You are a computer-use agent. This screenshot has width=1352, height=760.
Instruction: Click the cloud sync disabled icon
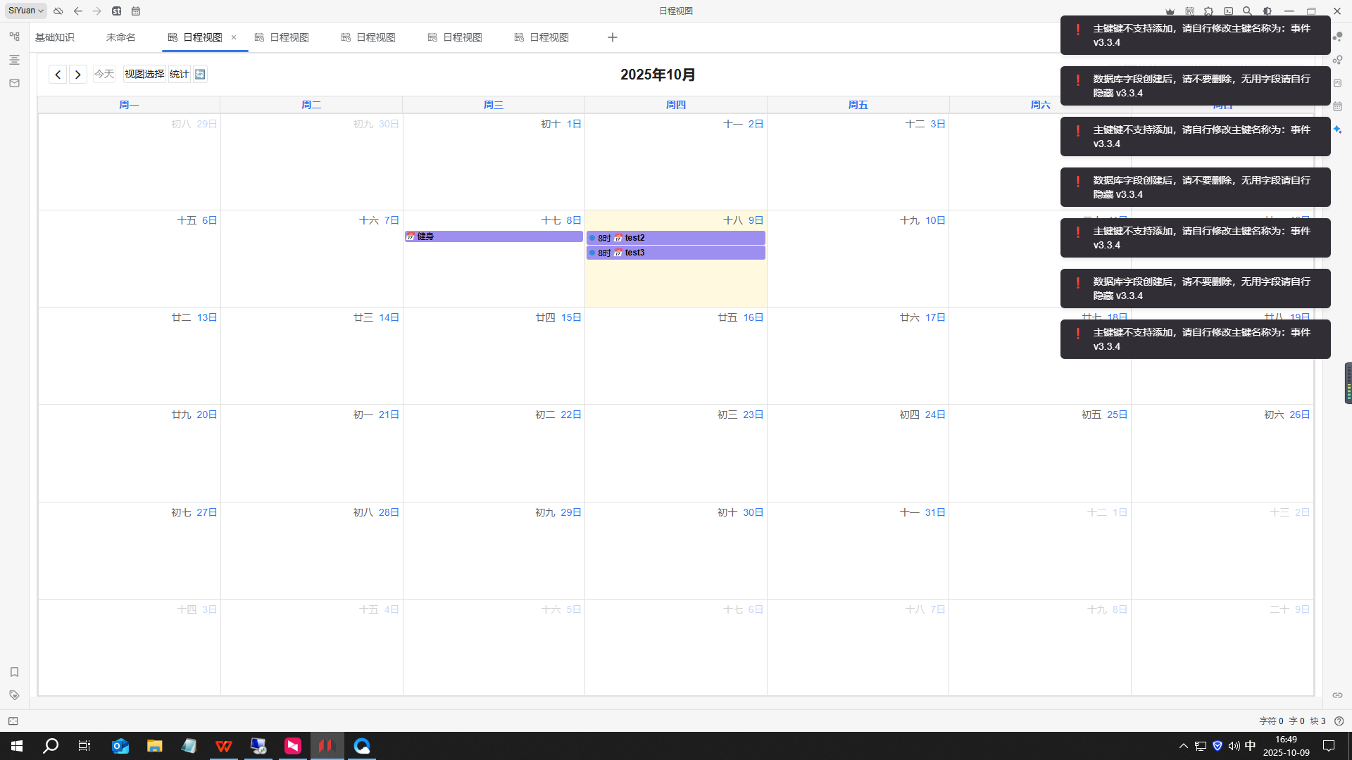pos(58,11)
